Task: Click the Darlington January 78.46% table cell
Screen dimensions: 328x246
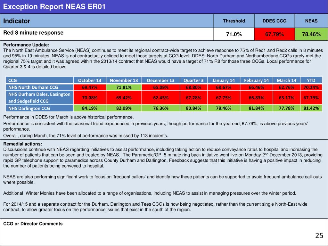Action: click(x=224, y=108)
